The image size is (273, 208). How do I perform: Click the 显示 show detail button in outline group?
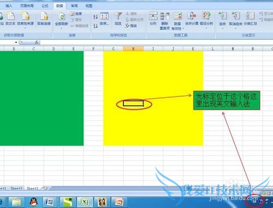click(x=266, y=14)
